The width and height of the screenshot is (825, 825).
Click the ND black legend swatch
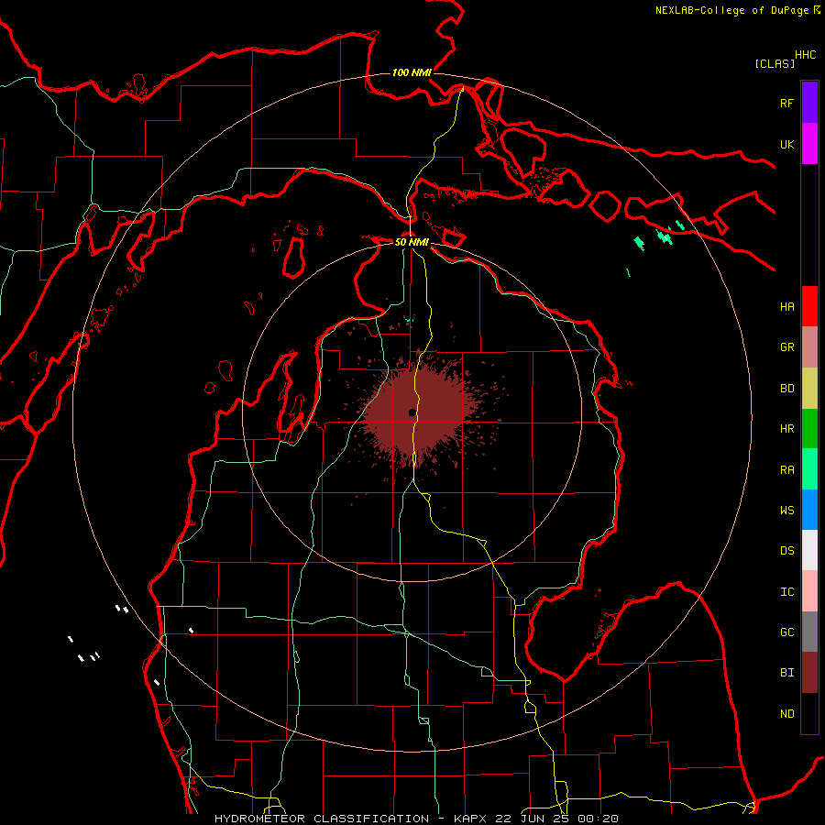tap(809, 713)
